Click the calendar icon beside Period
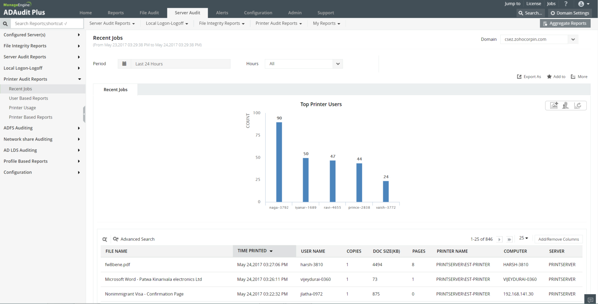This screenshot has height=304, width=598. [124, 64]
